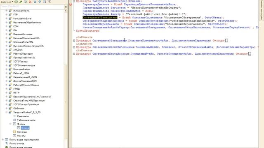
Task: Click the Copy object toolbar icon
Action: (26, 2)
